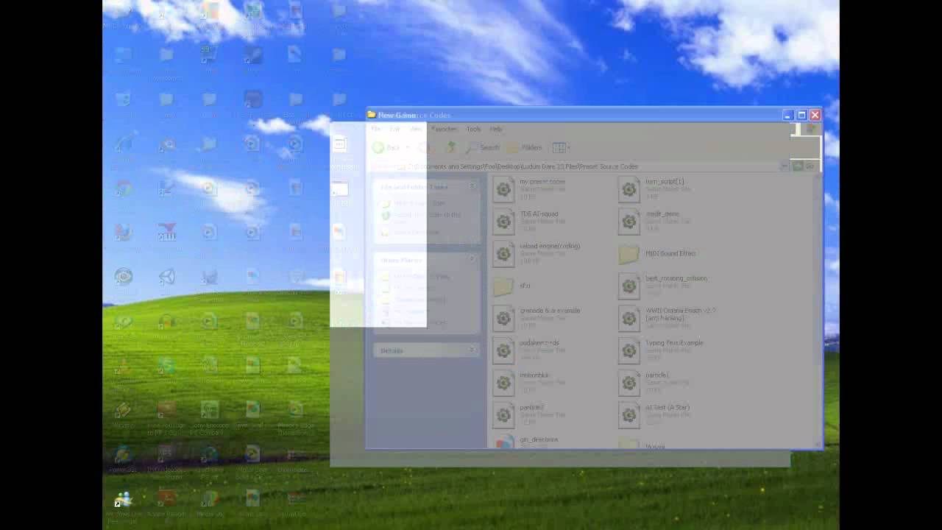Select the reload engine(coding) file
The width and height of the screenshot is (942, 530).
(536, 253)
